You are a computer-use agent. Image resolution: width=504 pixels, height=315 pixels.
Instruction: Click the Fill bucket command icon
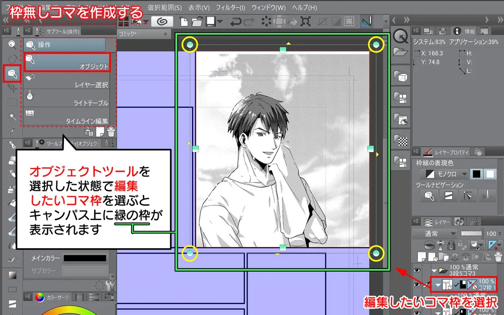pos(292,22)
